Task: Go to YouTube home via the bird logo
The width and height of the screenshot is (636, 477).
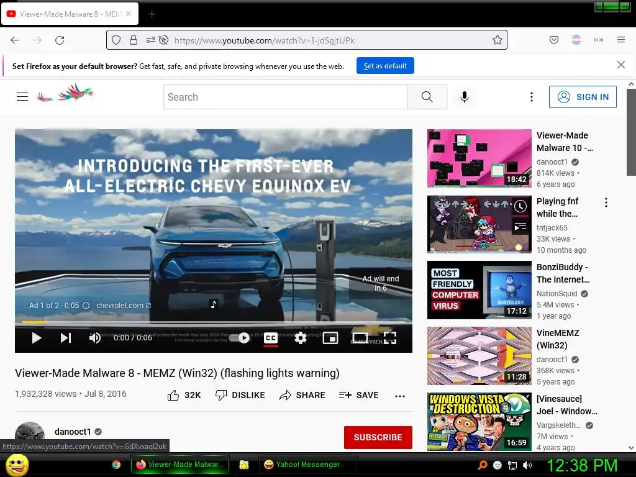Action: (65, 93)
